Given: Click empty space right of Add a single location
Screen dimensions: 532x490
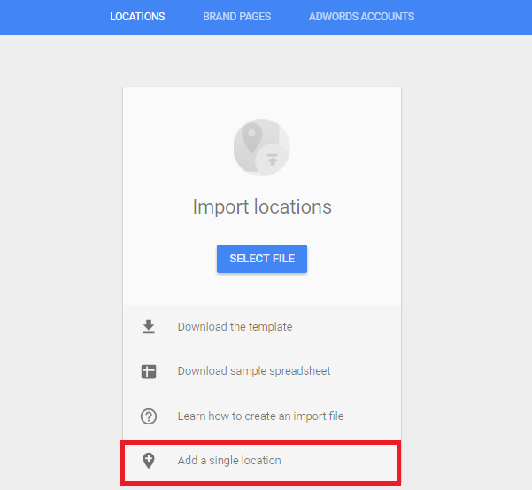Looking at the screenshot, I should (345, 461).
